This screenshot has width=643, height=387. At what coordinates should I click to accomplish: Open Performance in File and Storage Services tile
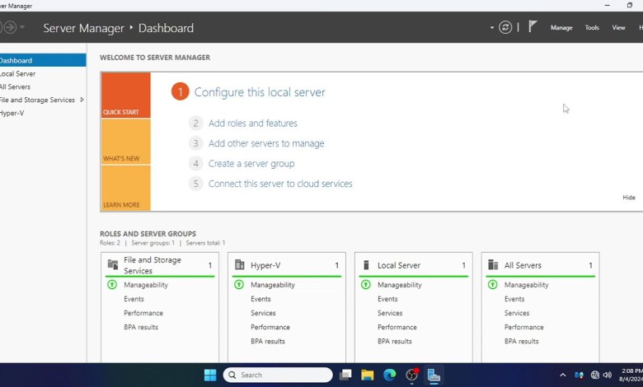143,313
